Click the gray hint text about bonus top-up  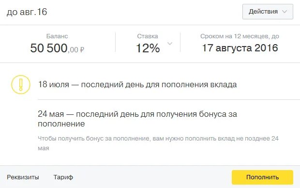pos(158,143)
